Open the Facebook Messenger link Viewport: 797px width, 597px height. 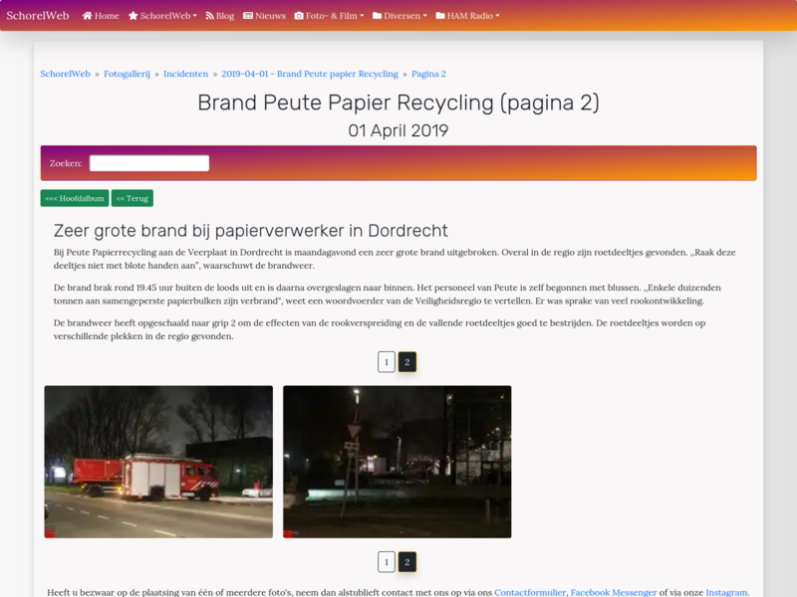coord(614,592)
